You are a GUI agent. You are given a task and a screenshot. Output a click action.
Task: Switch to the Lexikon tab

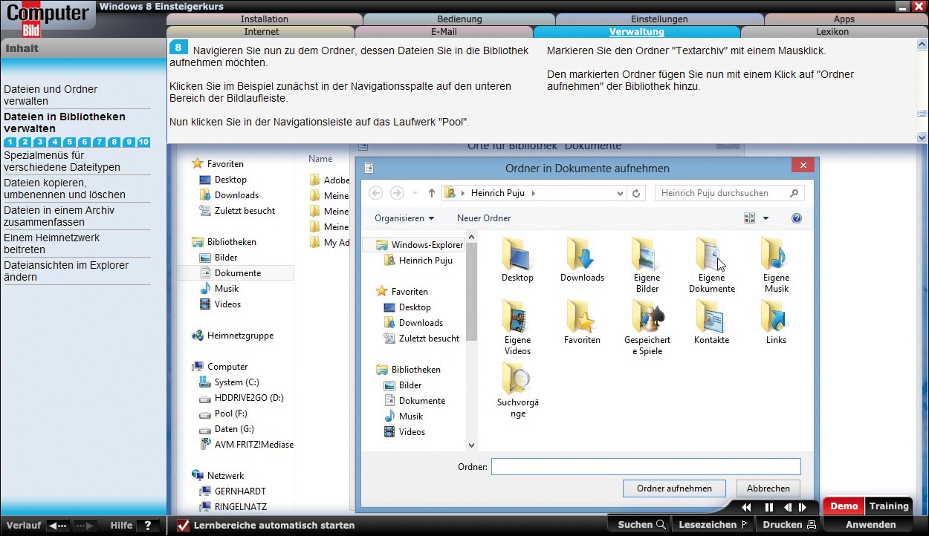[x=832, y=32]
